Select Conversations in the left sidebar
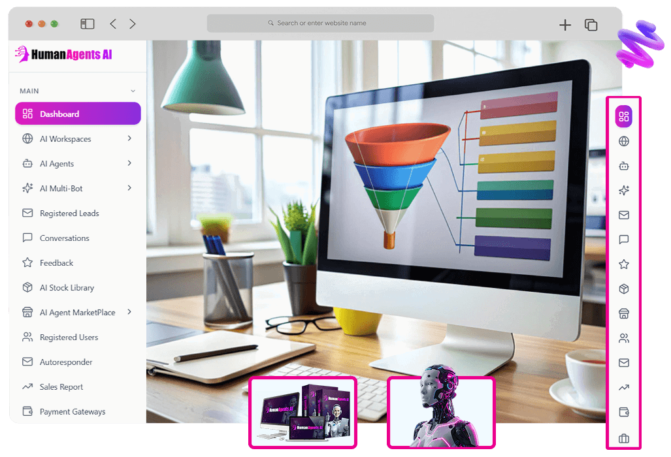This screenshot has height=457, width=671. [64, 238]
